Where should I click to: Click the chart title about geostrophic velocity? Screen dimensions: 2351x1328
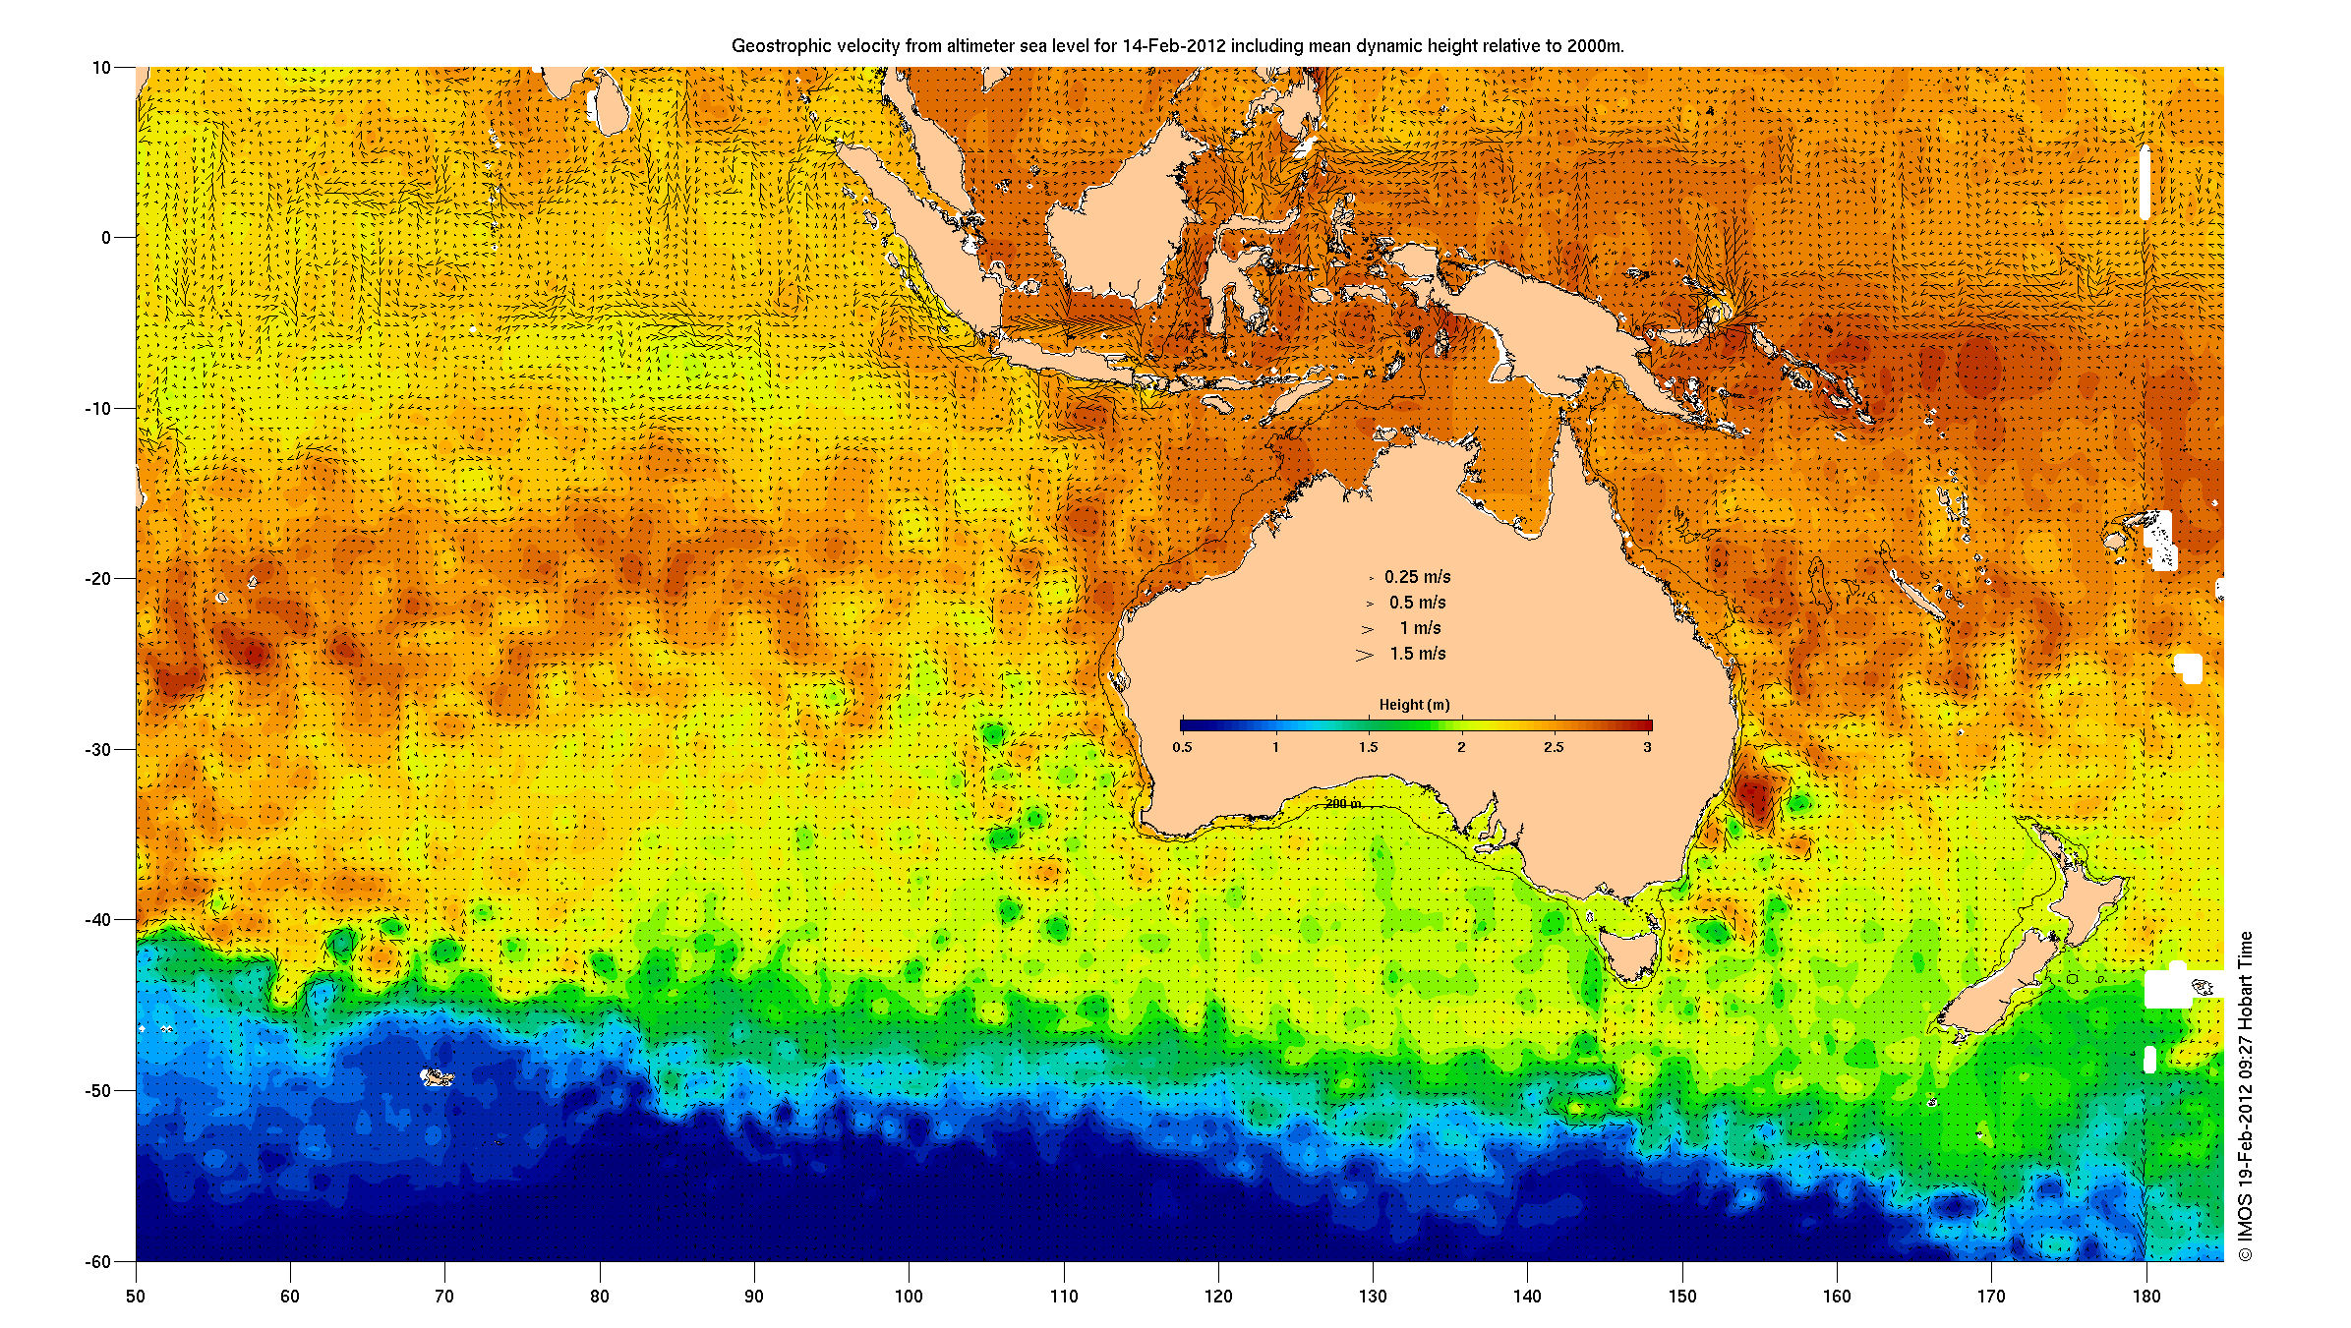click(1178, 46)
